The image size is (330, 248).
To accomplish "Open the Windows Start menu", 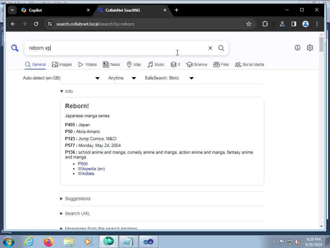I will point(9,242).
